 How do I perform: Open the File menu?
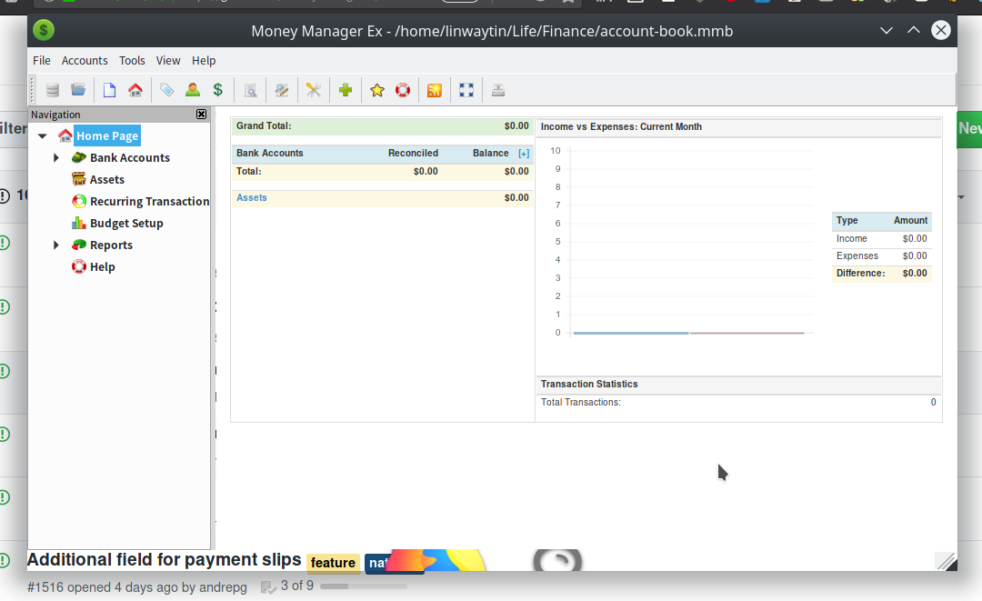[x=41, y=60]
